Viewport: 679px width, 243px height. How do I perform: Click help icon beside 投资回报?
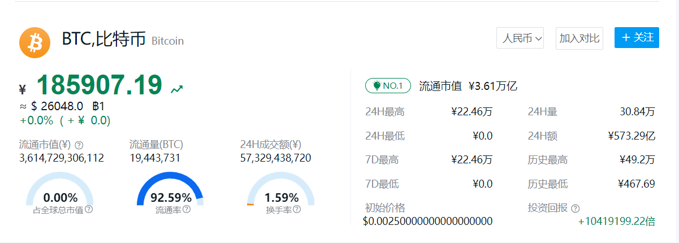pyautogui.click(x=576, y=209)
